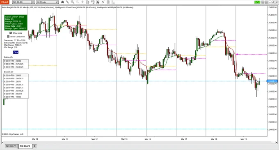Open the Chart Trader icon
The width and height of the screenshot is (279, 150).
click(93, 2)
